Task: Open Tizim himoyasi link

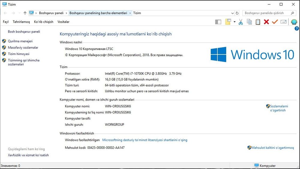Action: 19,54
